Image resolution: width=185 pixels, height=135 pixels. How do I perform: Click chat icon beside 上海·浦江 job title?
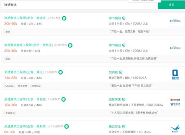click(60, 72)
